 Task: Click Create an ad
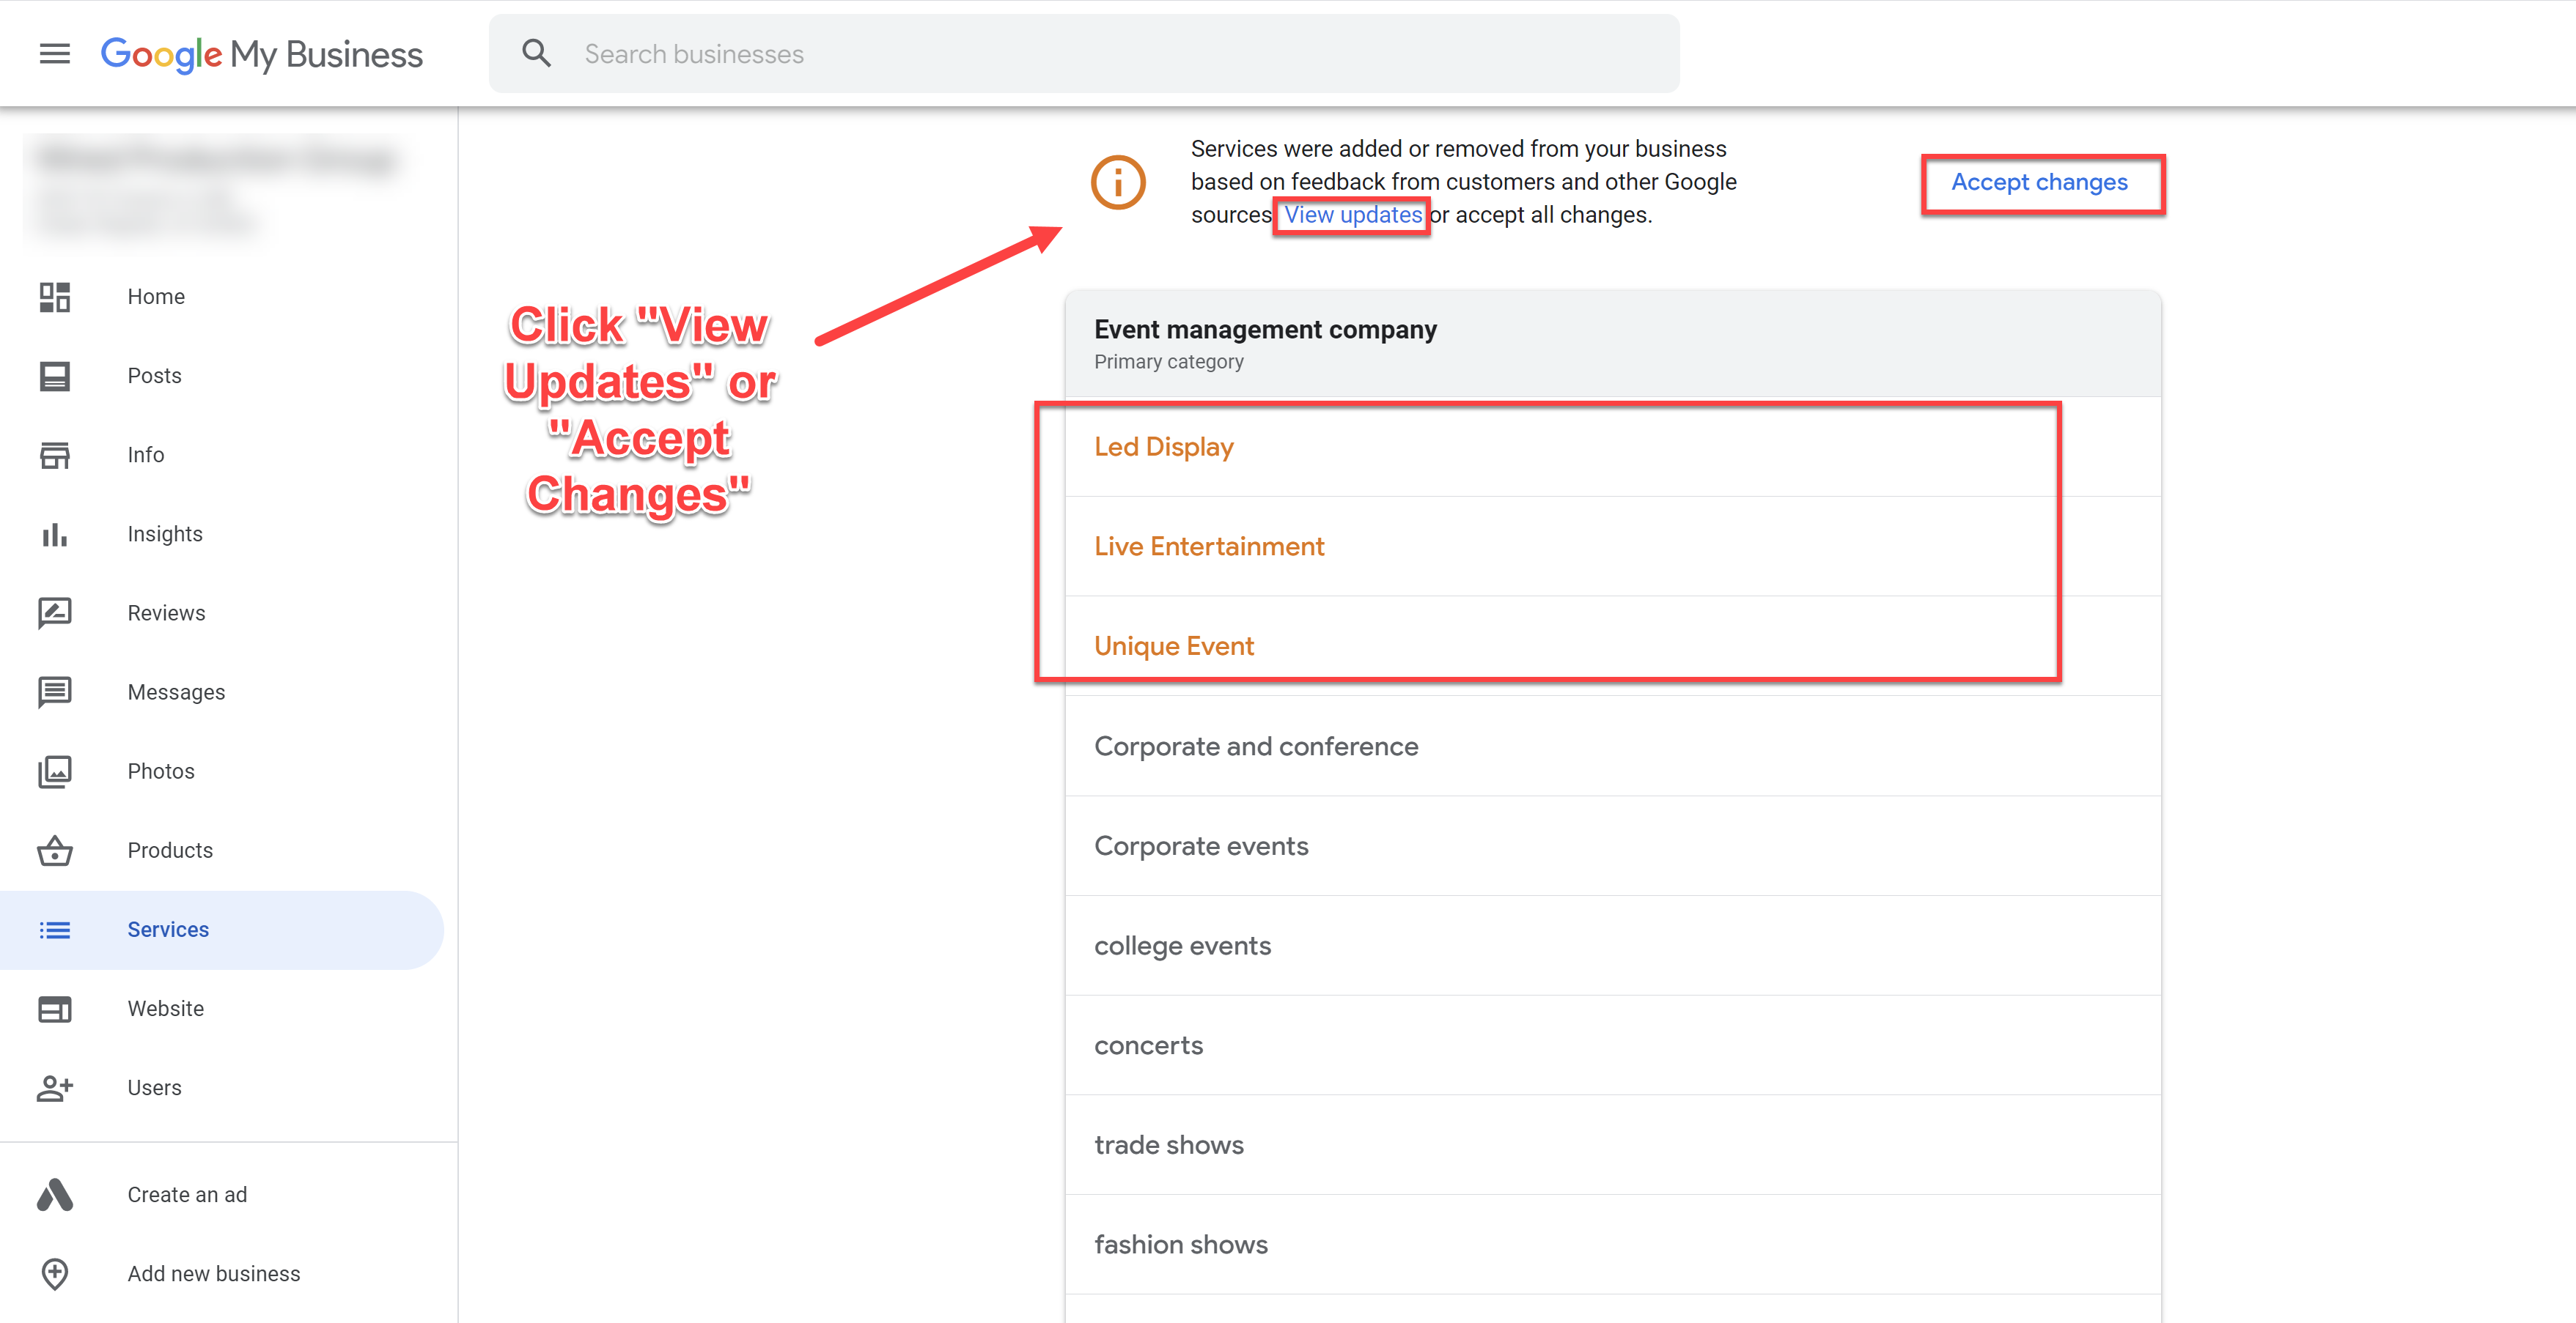(x=187, y=1194)
